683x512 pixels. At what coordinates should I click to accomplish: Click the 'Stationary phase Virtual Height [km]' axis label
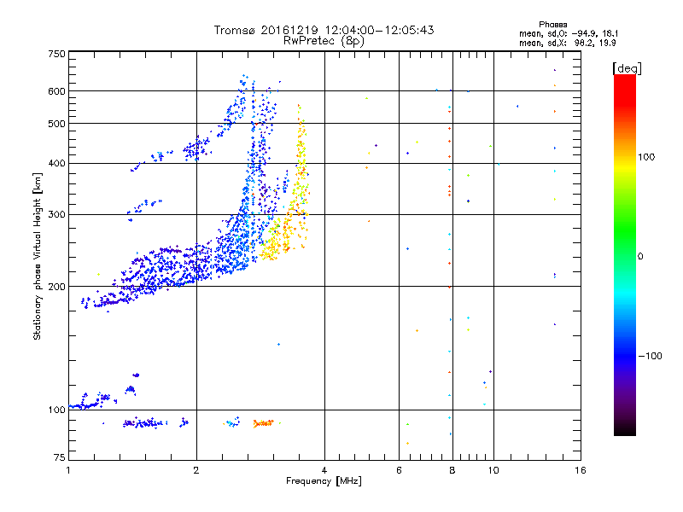38,256
